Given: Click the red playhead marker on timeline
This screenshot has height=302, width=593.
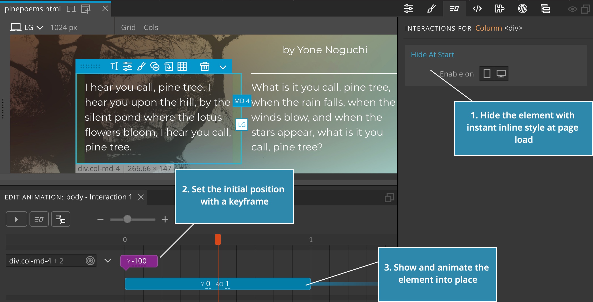Looking at the screenshot, I should tap(218, 239).
